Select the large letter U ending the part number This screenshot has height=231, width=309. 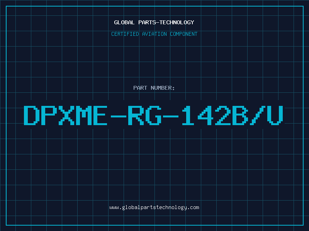[275, 115]
